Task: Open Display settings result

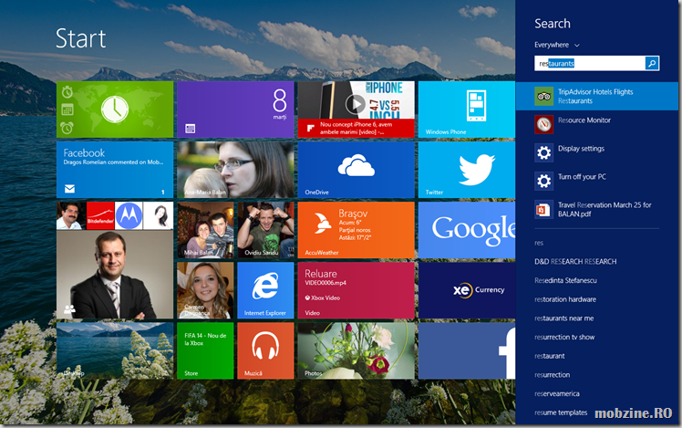Action: pos(581,150)
